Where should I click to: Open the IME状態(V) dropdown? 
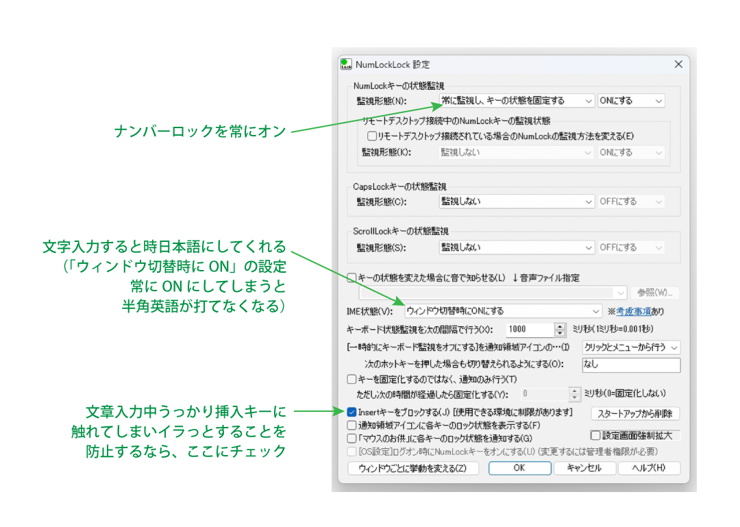point(503,311)
